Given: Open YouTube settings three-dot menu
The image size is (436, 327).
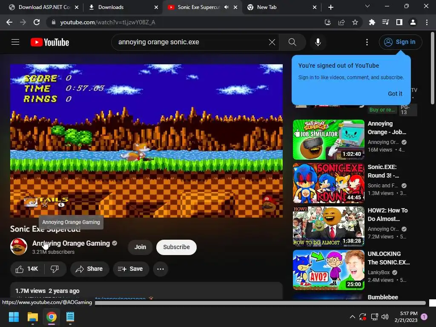Looking at the screenshot, I should coord(367,42).
